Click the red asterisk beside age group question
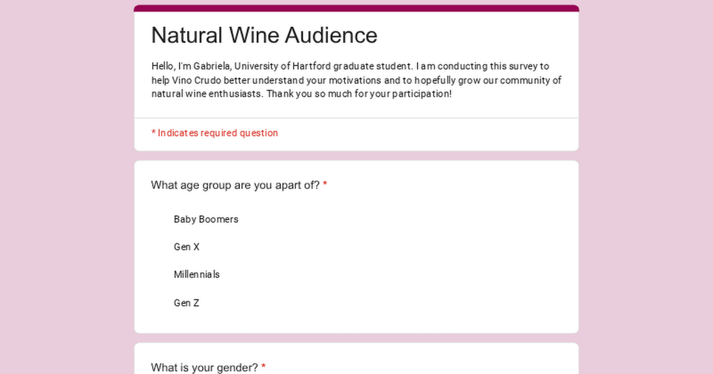713x374 pixels. [x=325, y=185]
